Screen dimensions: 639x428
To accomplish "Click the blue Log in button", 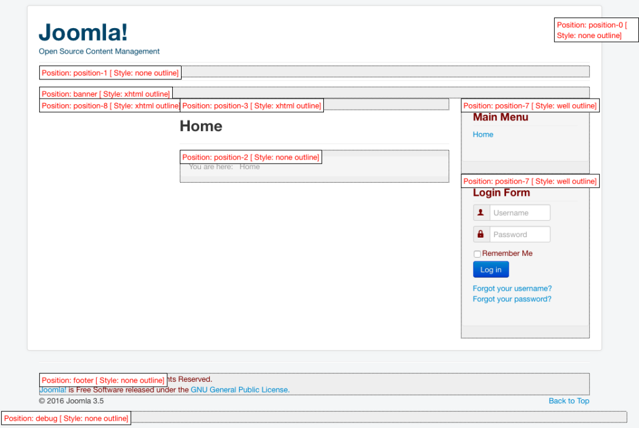I will (x=490, y=270).
